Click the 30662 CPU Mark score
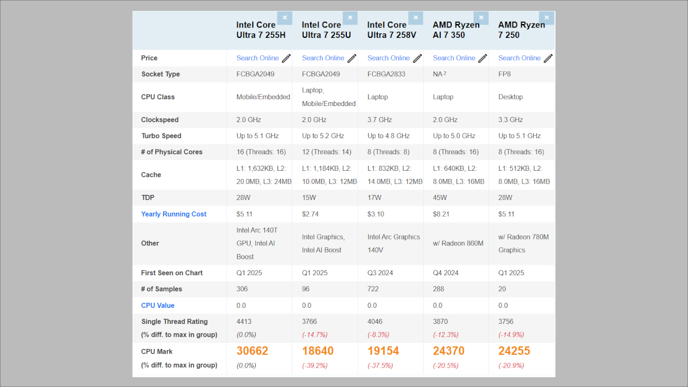Screen dimensions: 688x387 click(x=252, y=351)
